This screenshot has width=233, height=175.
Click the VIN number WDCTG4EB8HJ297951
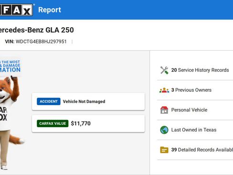(41, 42)
